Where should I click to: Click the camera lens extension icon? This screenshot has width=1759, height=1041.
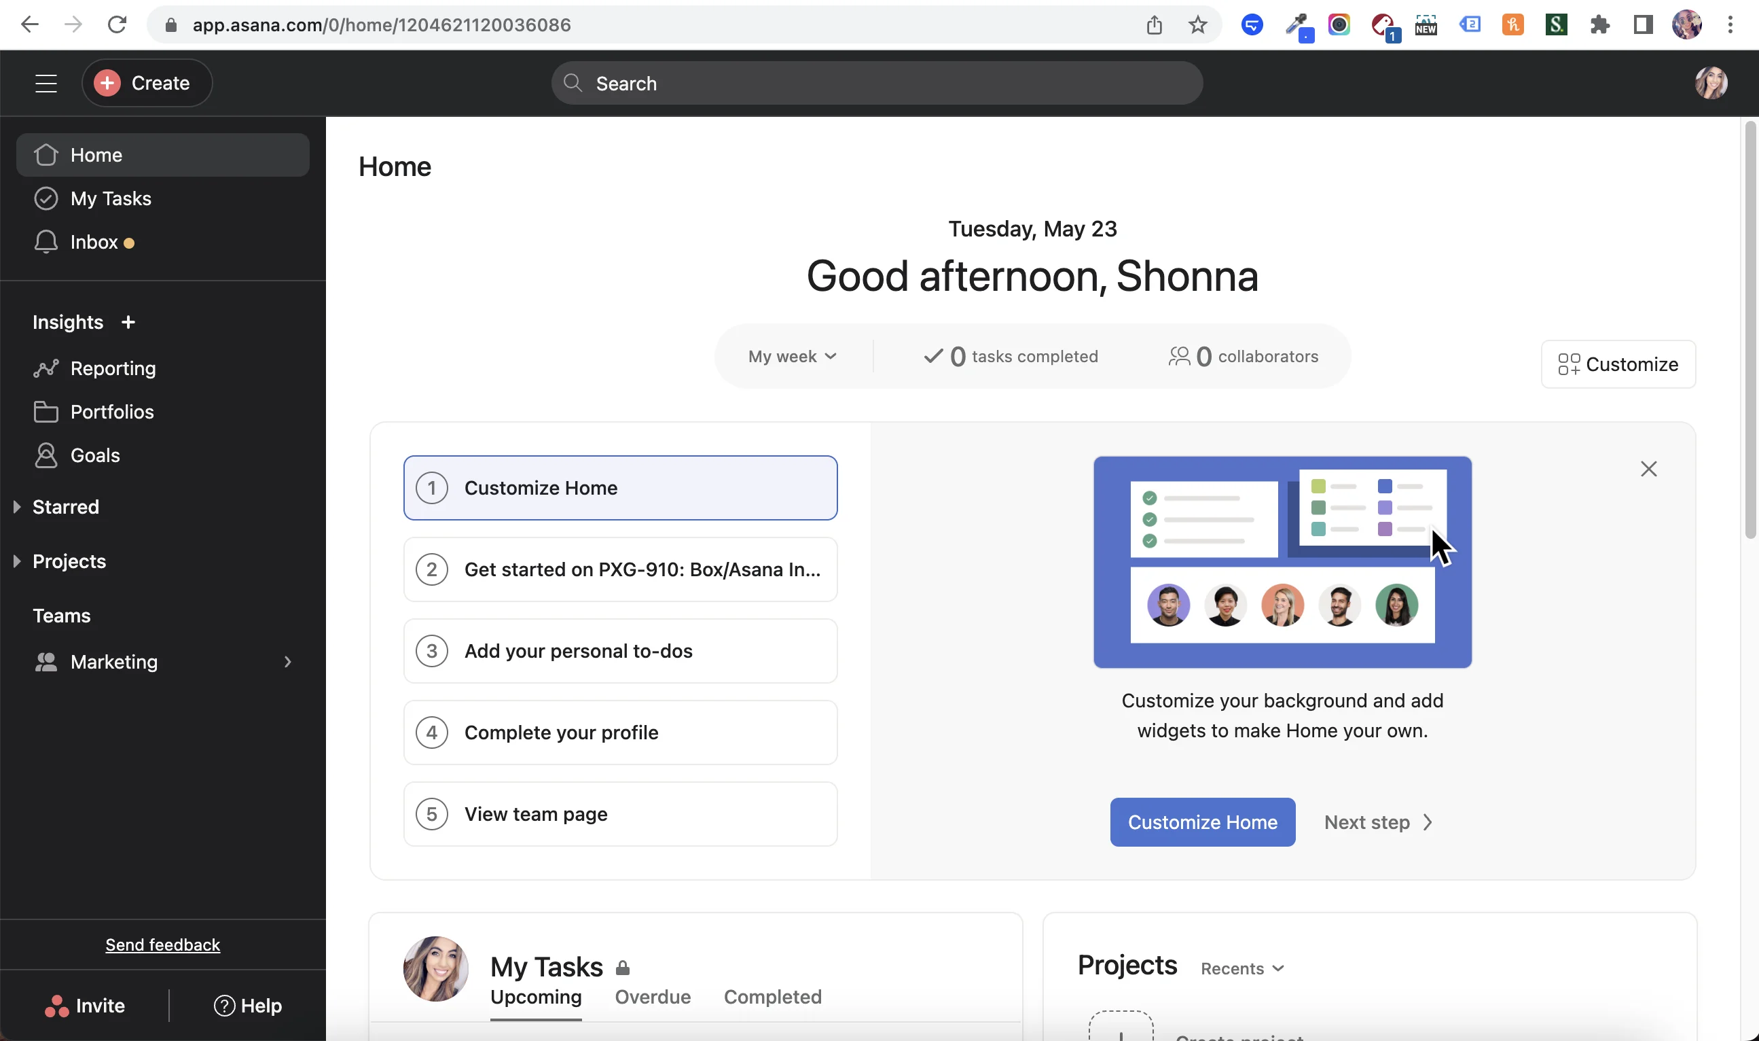1339,25
